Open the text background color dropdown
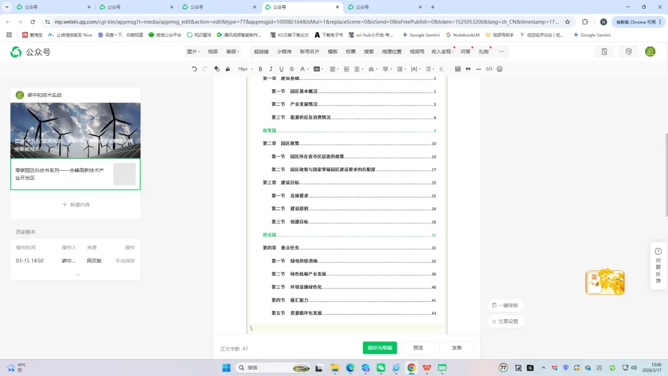668x376 pixels. (x=319, y=69)
